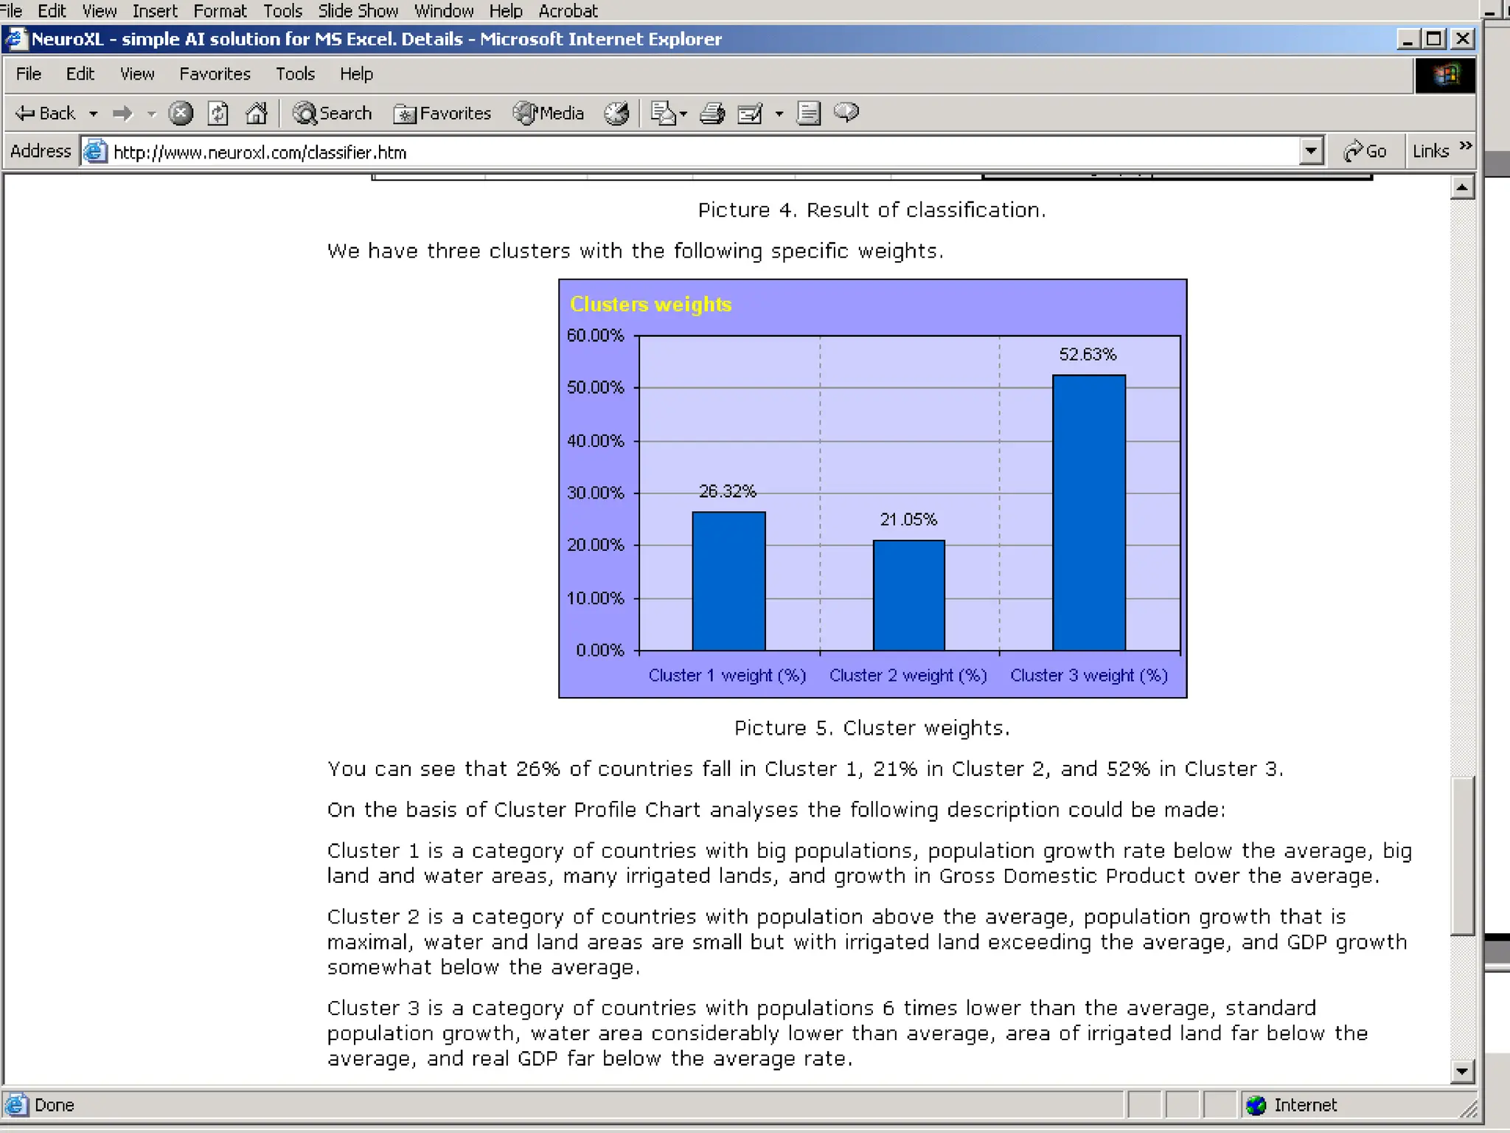Open the browser Tools menu

click(x=295, y=74)
